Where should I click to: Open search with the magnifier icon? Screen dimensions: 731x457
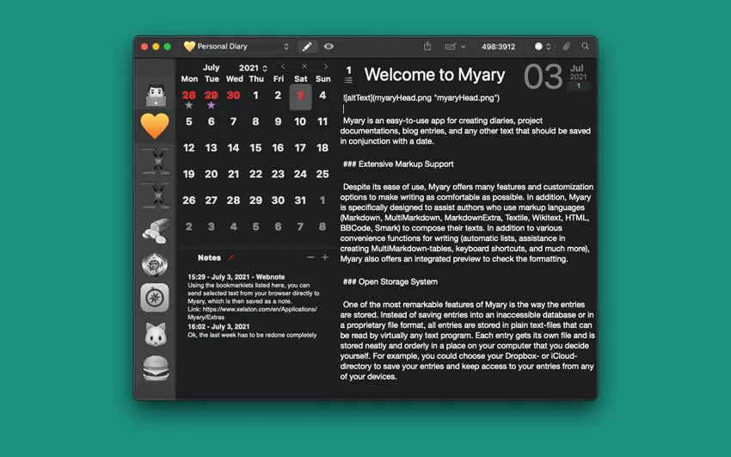tap(586, 46)
